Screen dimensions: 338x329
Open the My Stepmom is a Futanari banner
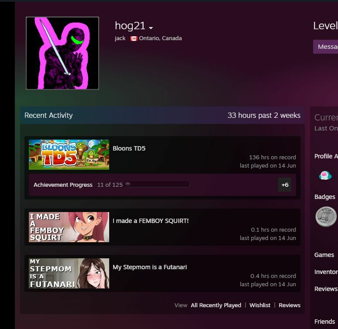(69, 273)
